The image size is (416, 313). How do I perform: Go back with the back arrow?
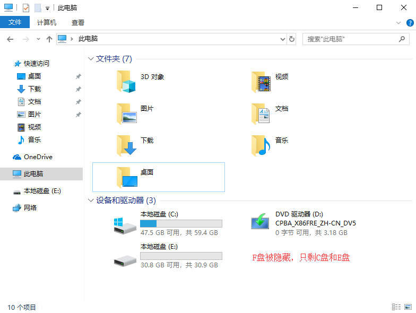point(10,39)
